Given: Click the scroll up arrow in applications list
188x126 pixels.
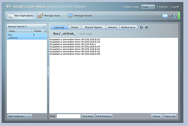Looking at the screenshot, I should (x=46, y=31).
